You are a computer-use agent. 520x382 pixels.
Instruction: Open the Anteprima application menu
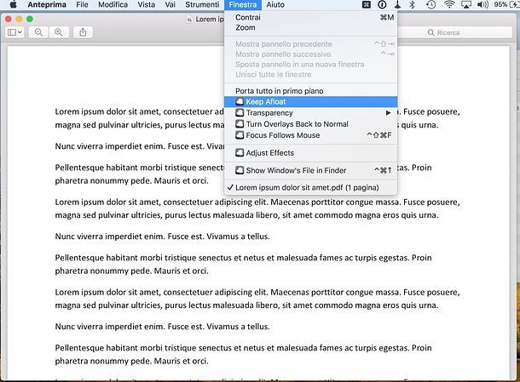(x=47, y=4)
